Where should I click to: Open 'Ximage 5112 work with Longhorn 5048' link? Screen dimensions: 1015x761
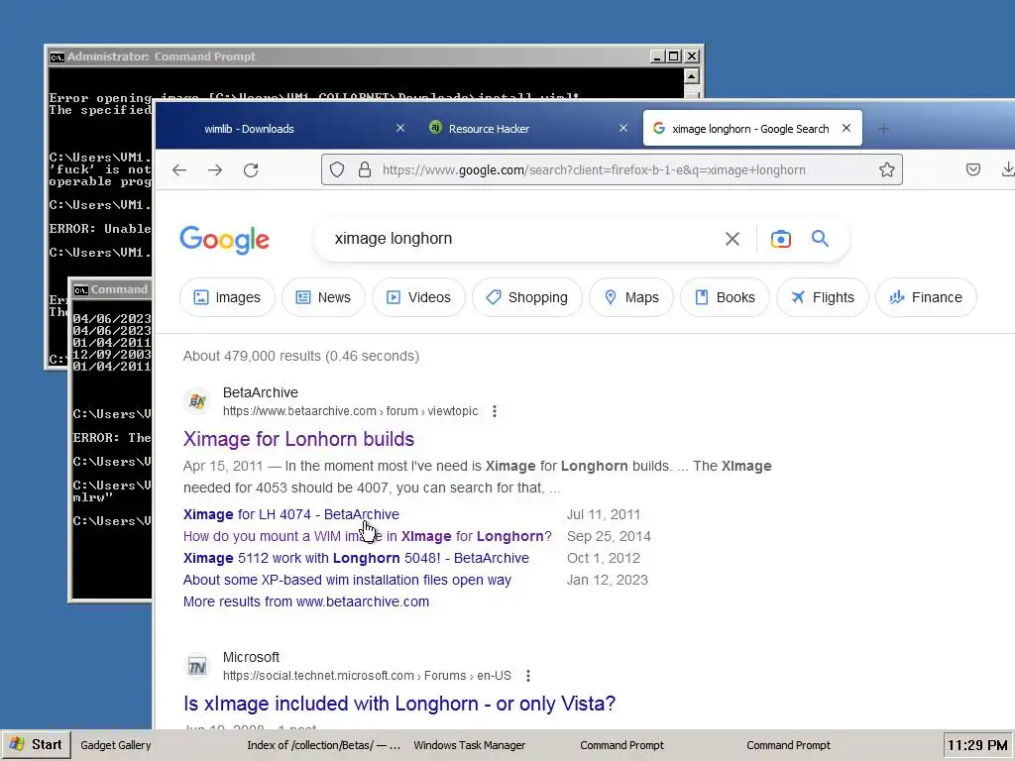tap(356, 558)
